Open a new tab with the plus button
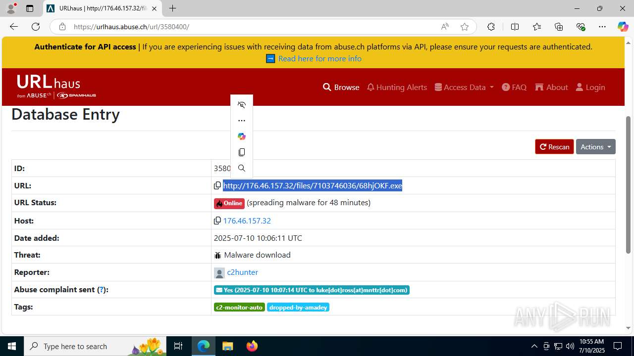 (172, 8)
